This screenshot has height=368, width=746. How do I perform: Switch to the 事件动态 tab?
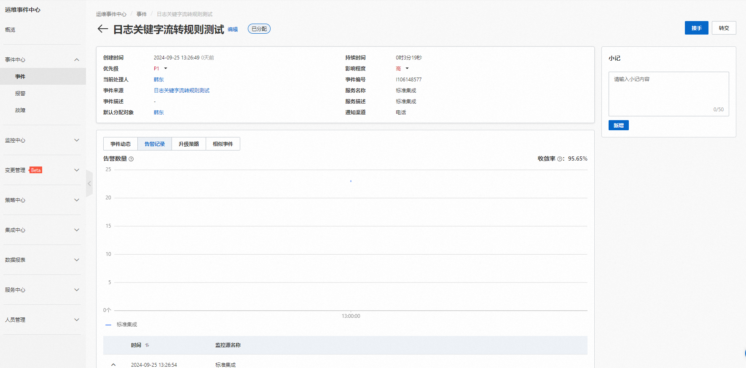click(121, 144)
